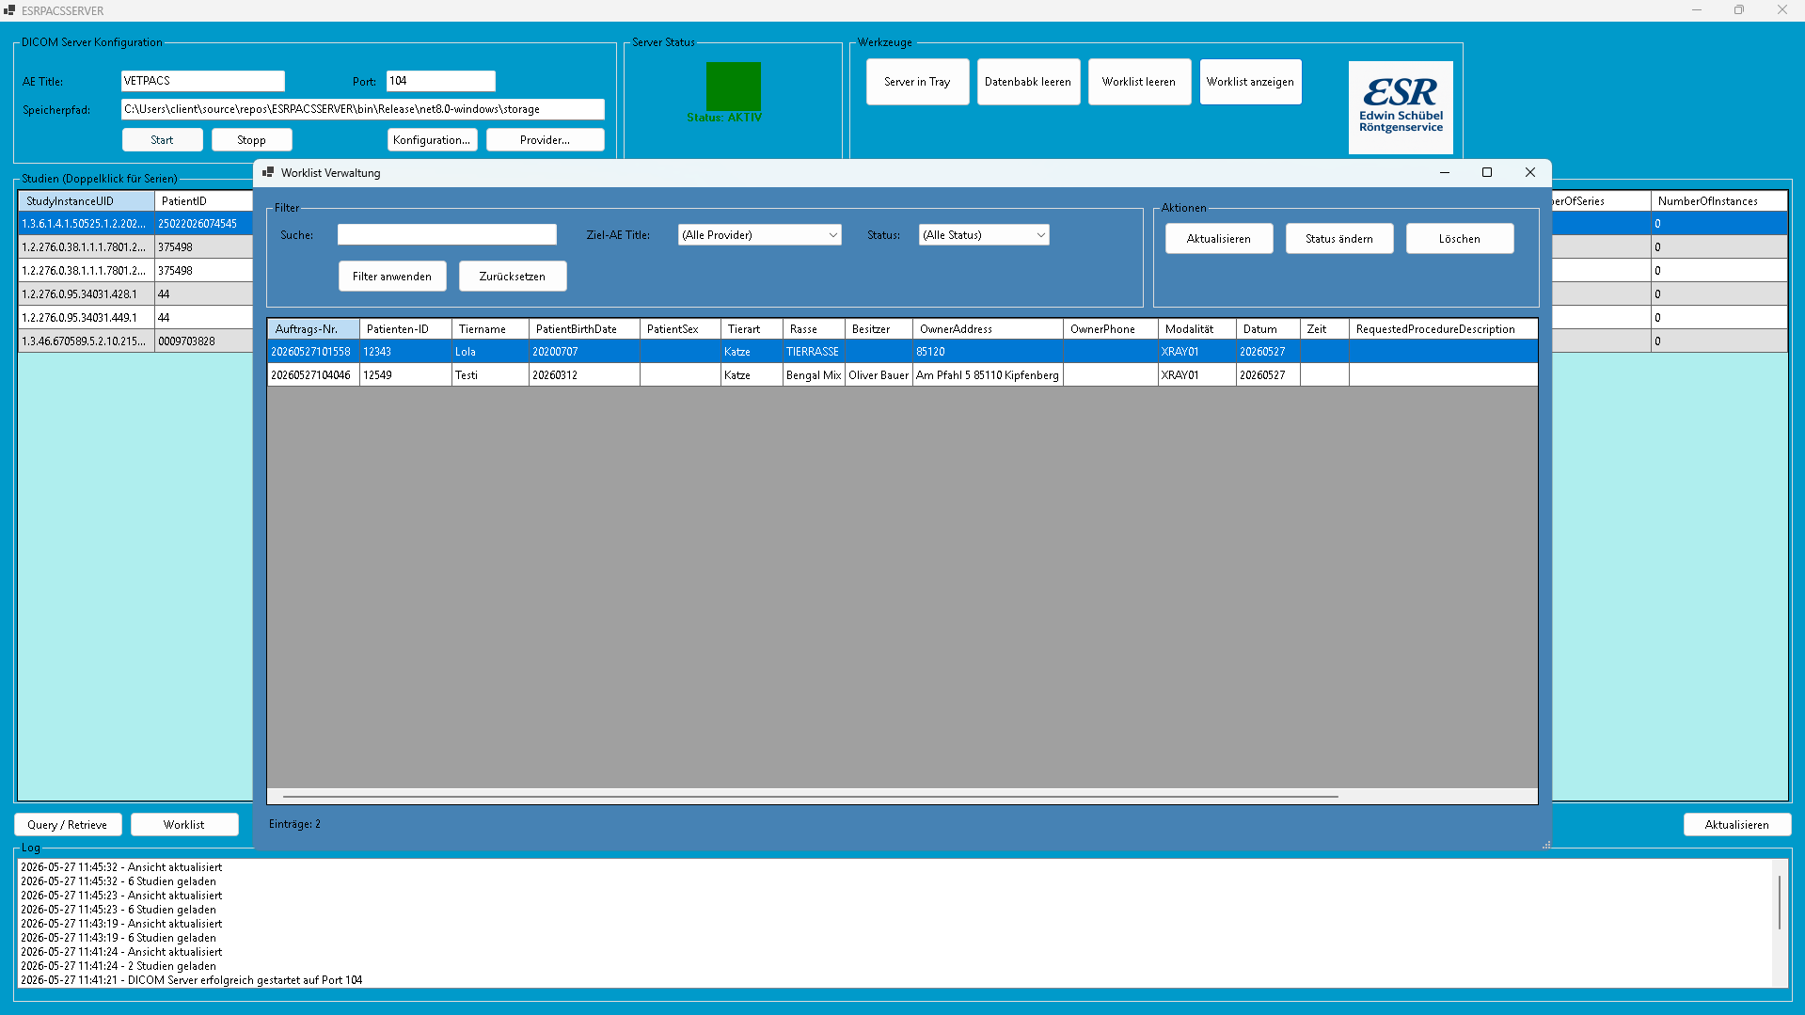The width and height of the screenshot is (1805, 1015).
Task: Click StudyInstanceUID column header in studies
Action: point(87,201)
